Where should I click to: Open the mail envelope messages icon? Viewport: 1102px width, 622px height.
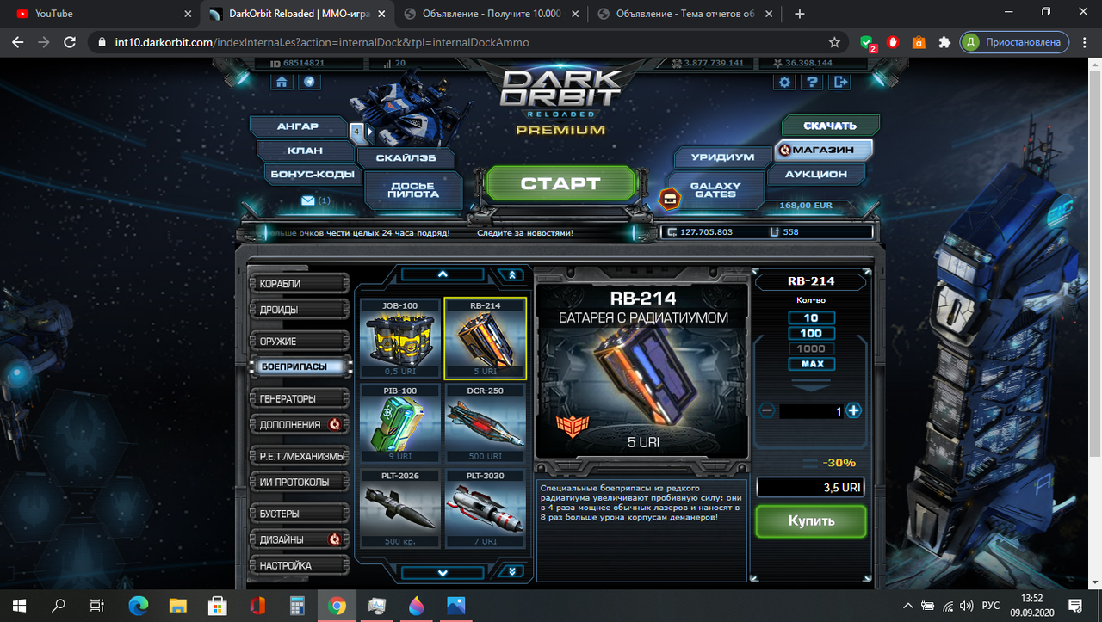[x=308, y=200]
